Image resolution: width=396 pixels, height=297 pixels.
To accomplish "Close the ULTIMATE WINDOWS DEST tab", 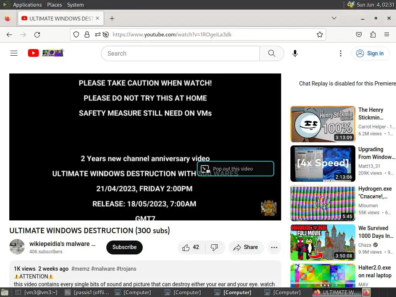I will 97,19.
